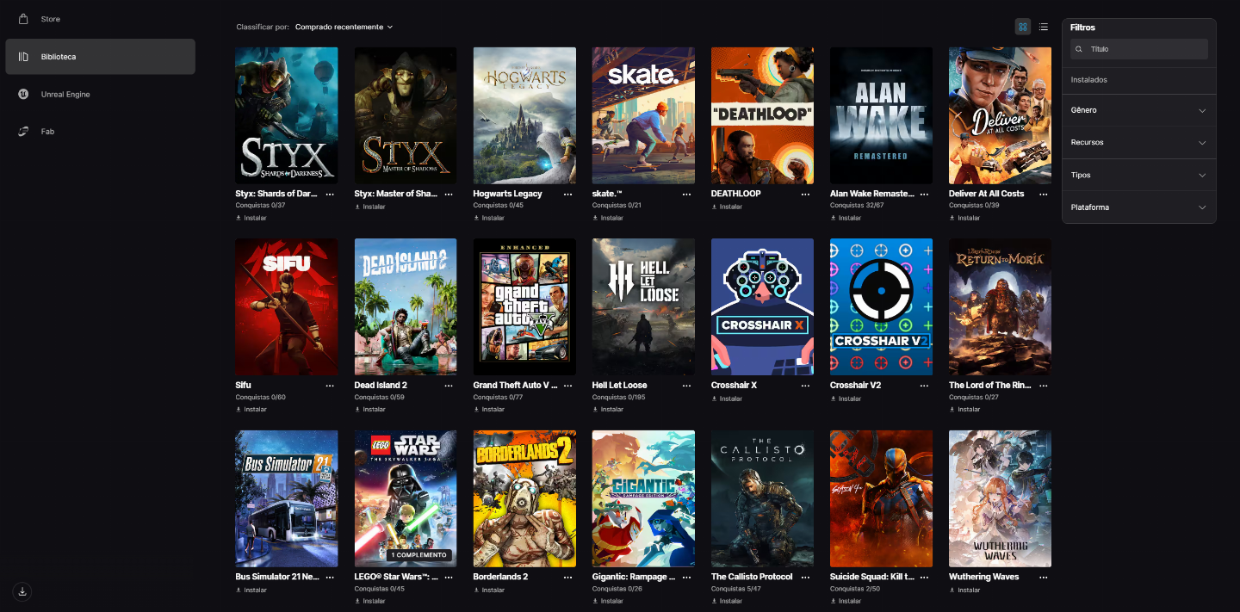Click Instalar under Borderlands 2
The height and width of the screenshot is (612, 1240).
click(489, 590)
